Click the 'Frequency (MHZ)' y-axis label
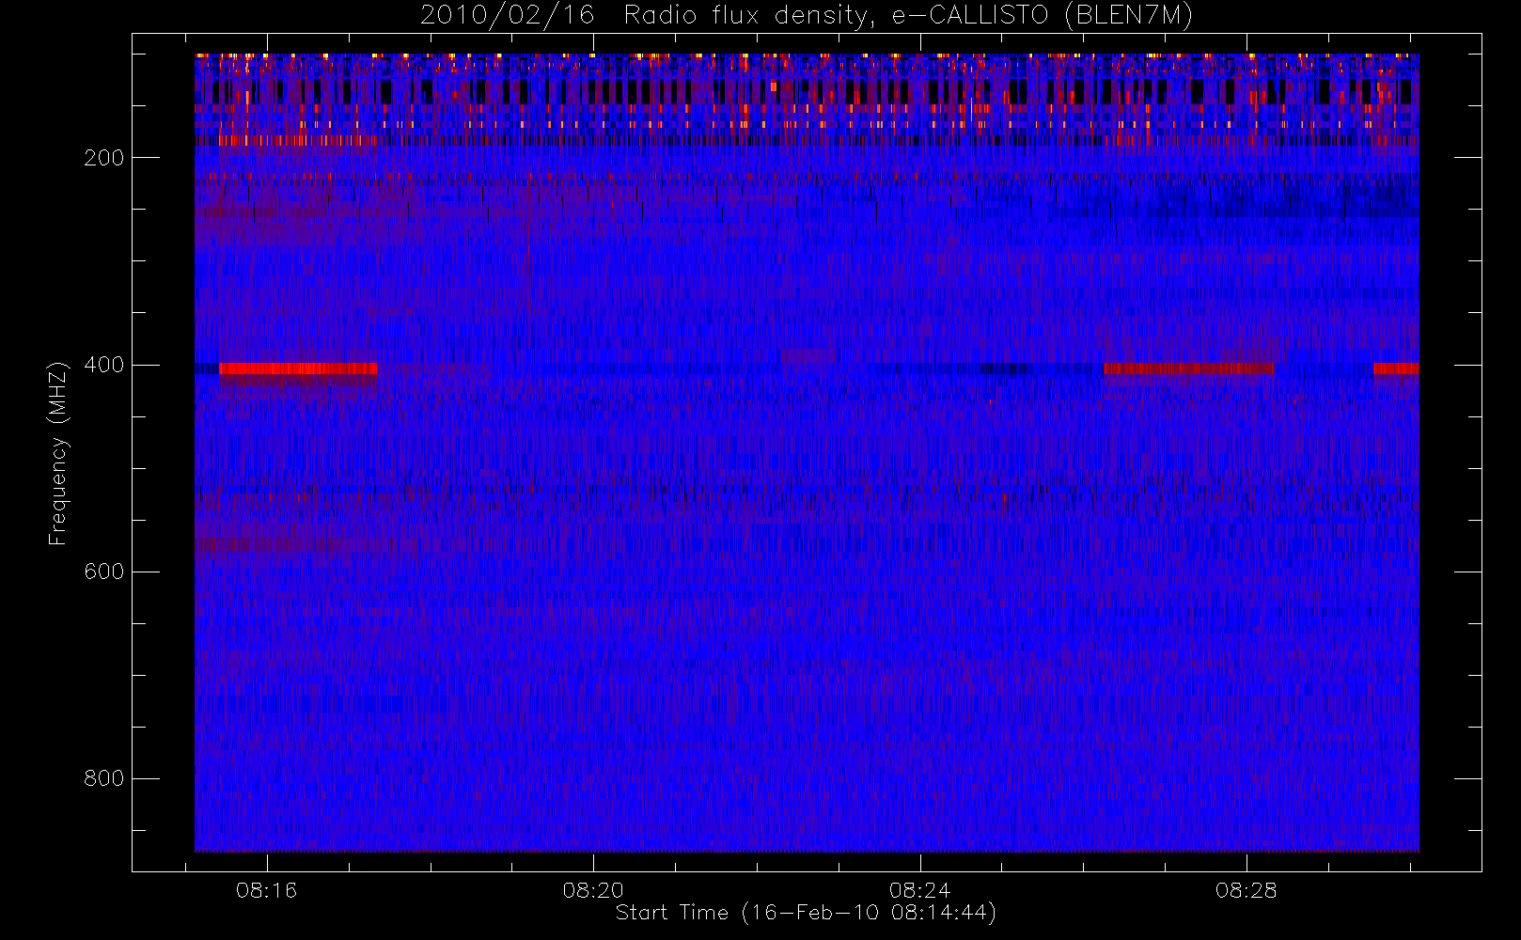This screenshot has height=940, width=1521. click(x=58, y=453)
